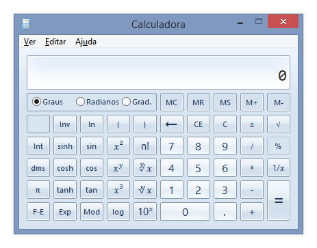Viewport: 317px width, 248px height.
Task: Click the cos key
Action: pos(92,168)
